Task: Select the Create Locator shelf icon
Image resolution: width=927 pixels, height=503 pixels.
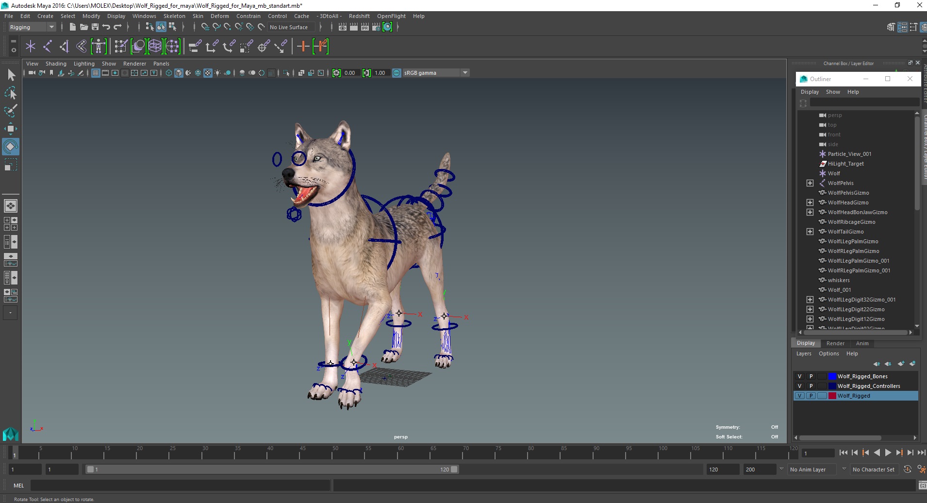Action: [31, 47]
